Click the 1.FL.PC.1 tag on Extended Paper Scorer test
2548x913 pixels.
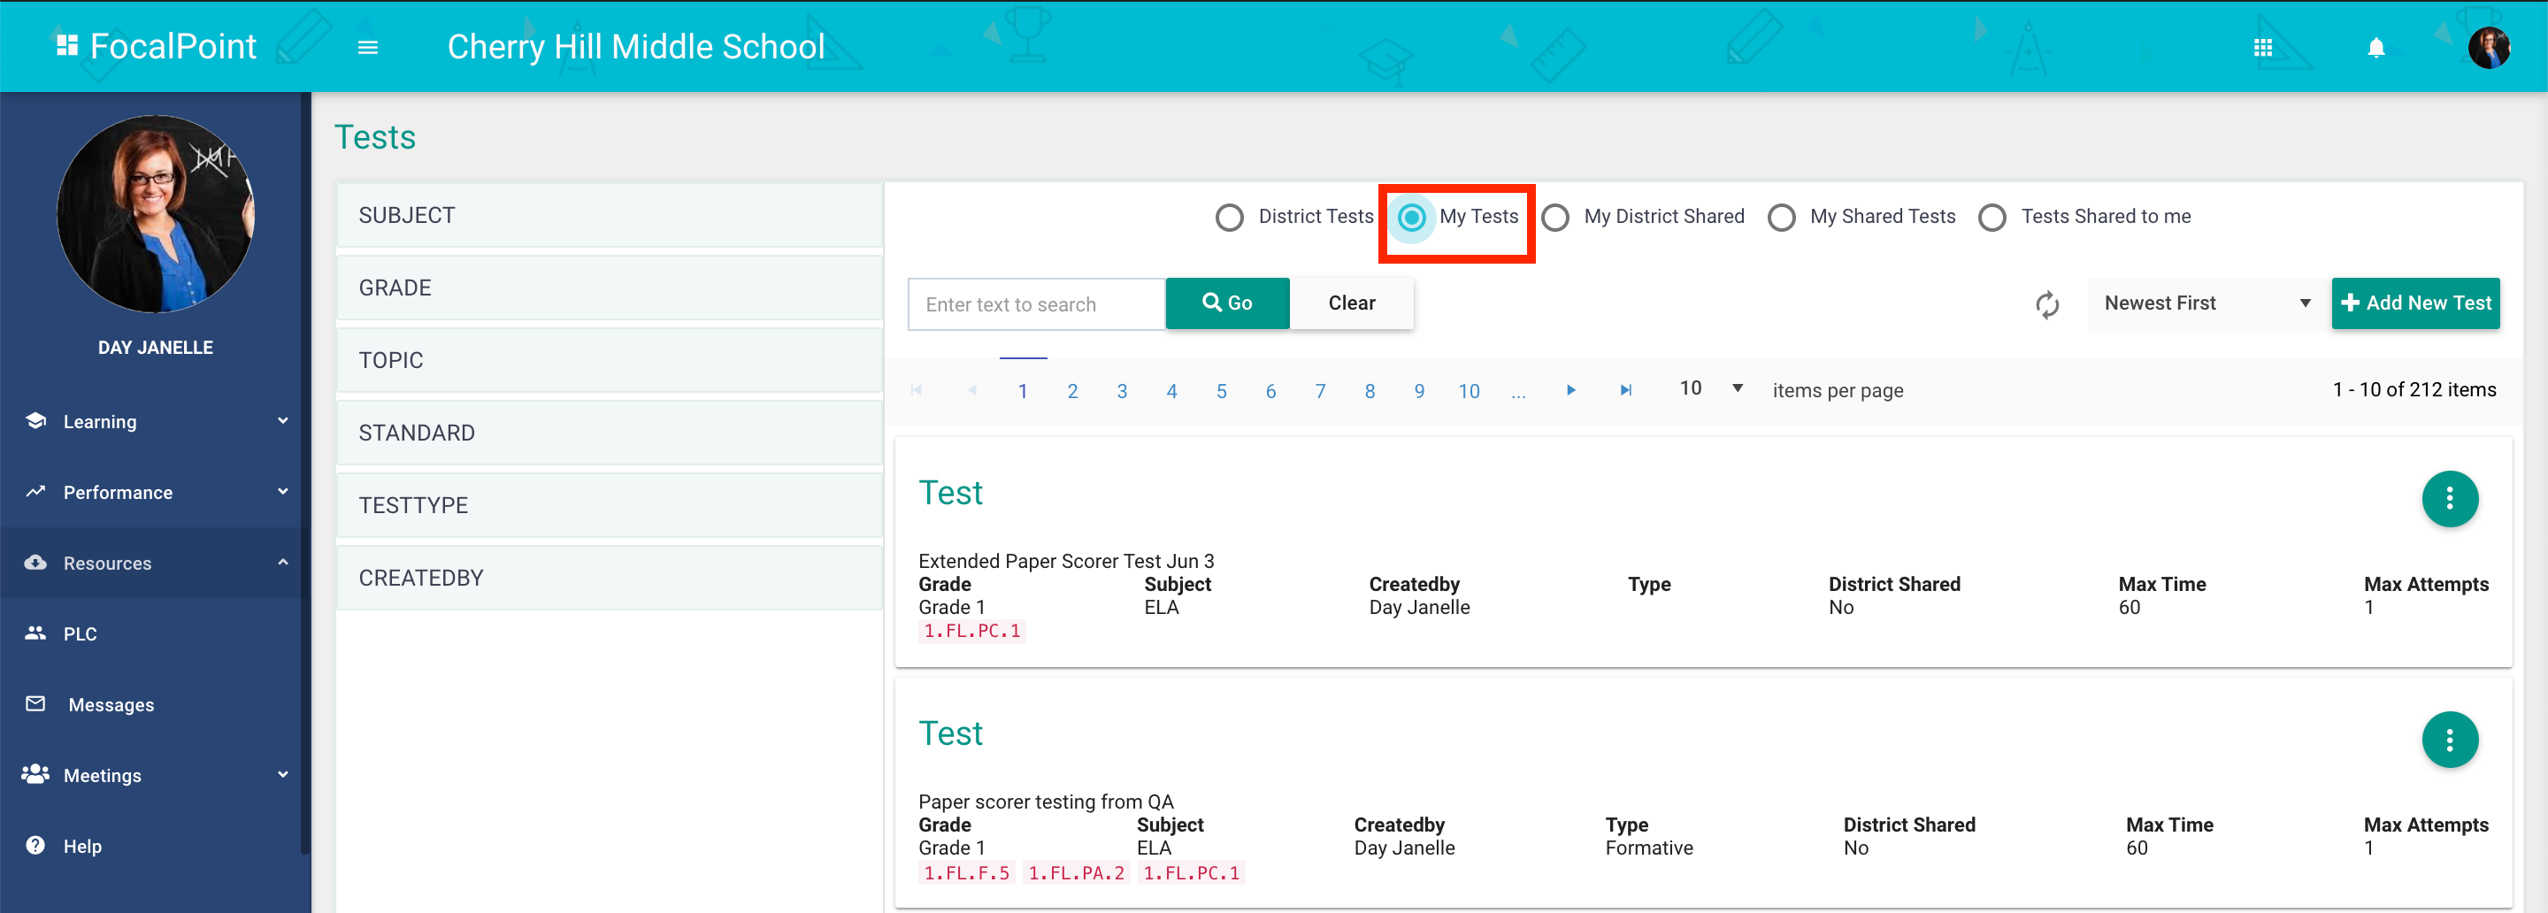[x=971, y=631]
